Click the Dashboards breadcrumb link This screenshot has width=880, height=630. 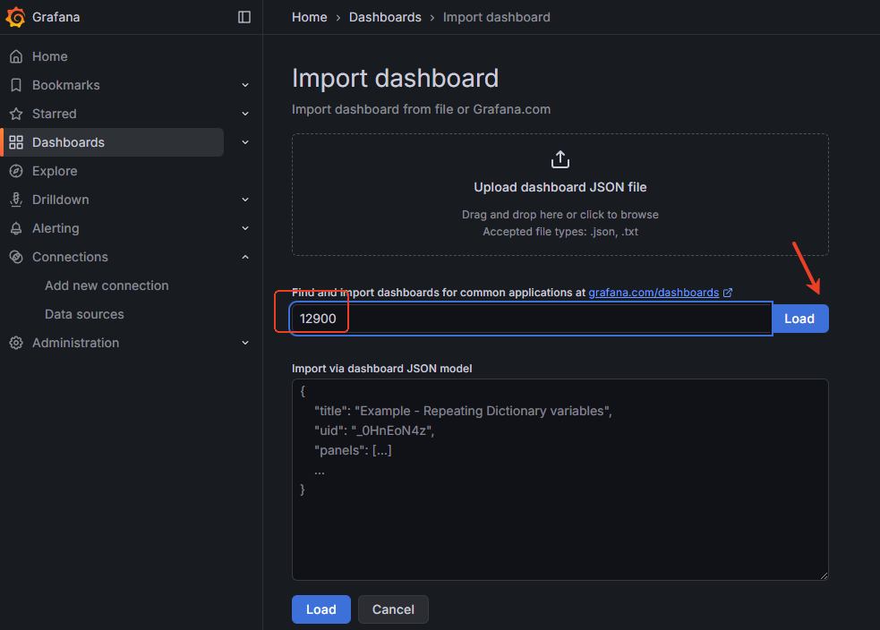coord(385,17)
